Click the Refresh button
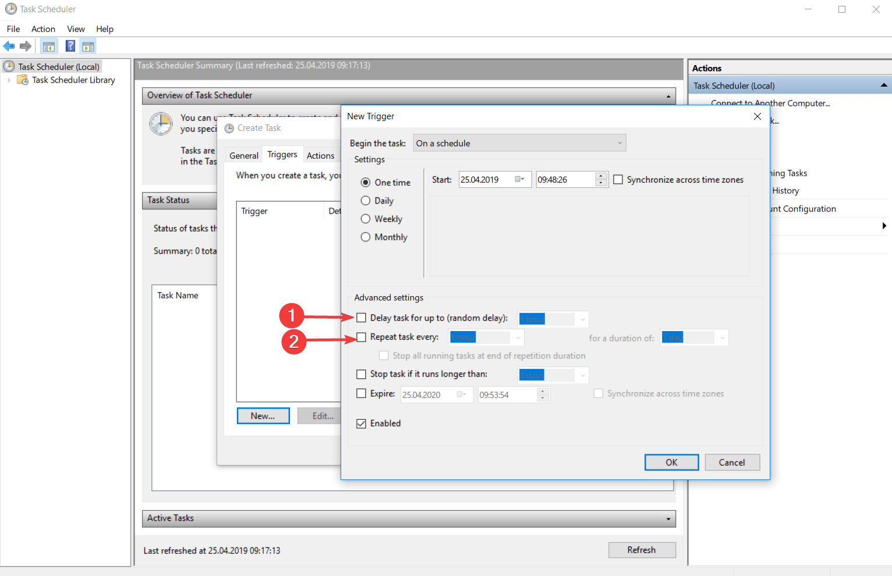The height and width of the screenshot is (576, 892). point(642,550)
